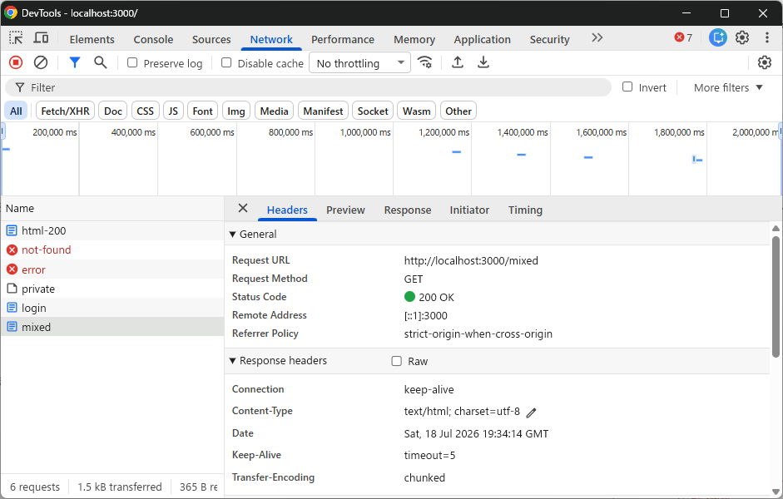
Task: Export HAR file download icon
Action: (483, 62)
